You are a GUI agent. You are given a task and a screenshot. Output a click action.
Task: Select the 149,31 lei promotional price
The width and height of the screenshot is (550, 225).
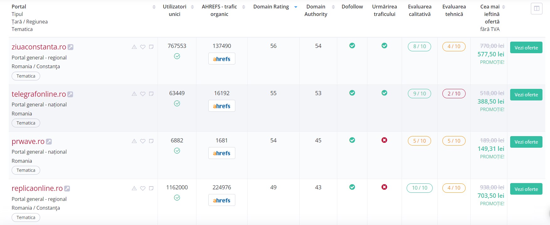coord(491,149)
